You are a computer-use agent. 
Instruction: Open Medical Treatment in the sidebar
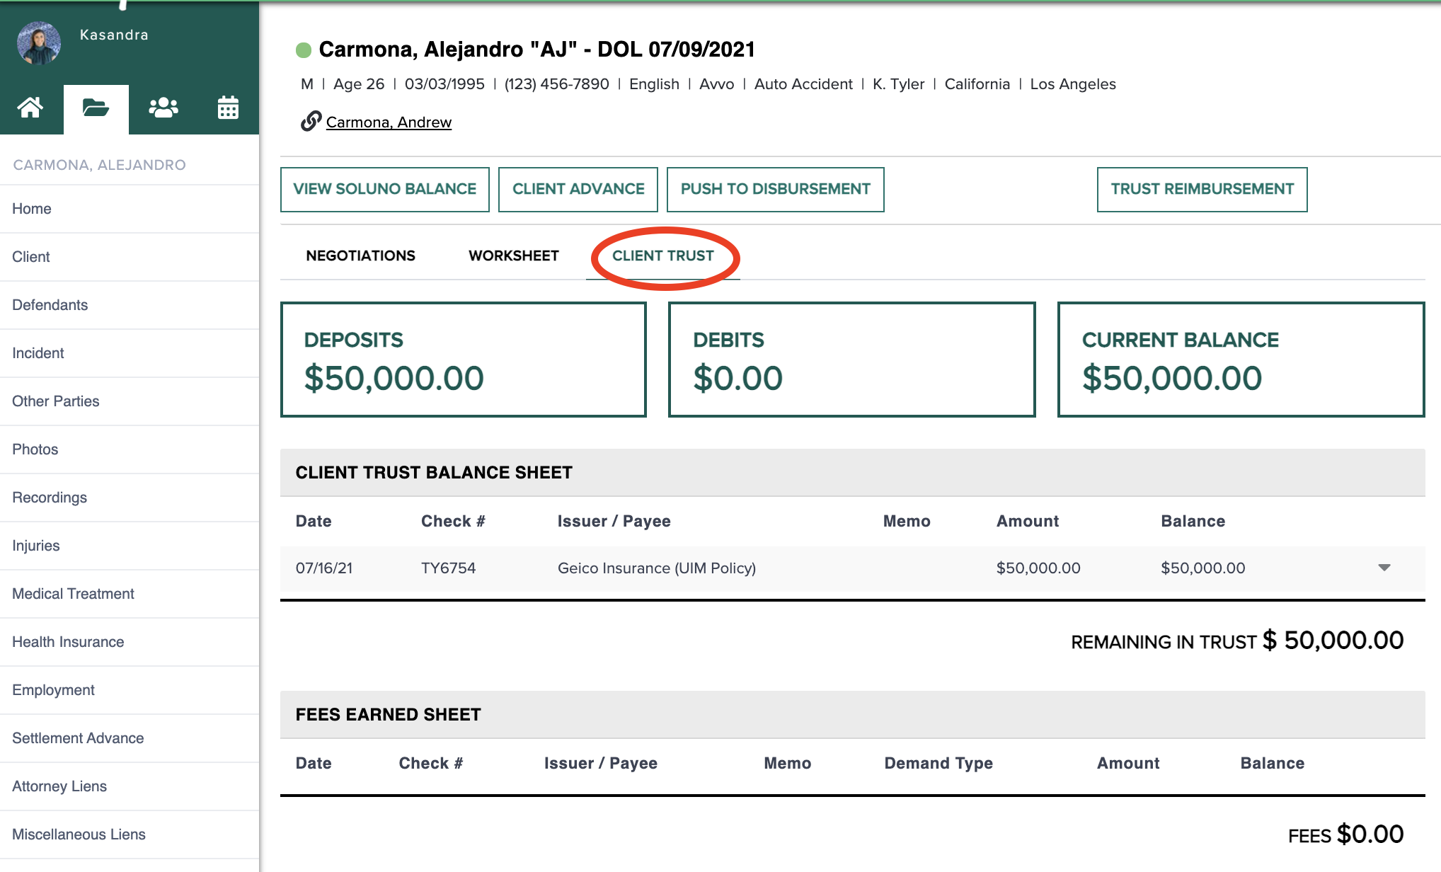click(x=73, y=594)
